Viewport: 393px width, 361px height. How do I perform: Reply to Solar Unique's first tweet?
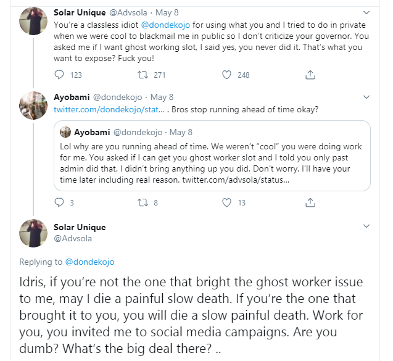pos(60,75)
